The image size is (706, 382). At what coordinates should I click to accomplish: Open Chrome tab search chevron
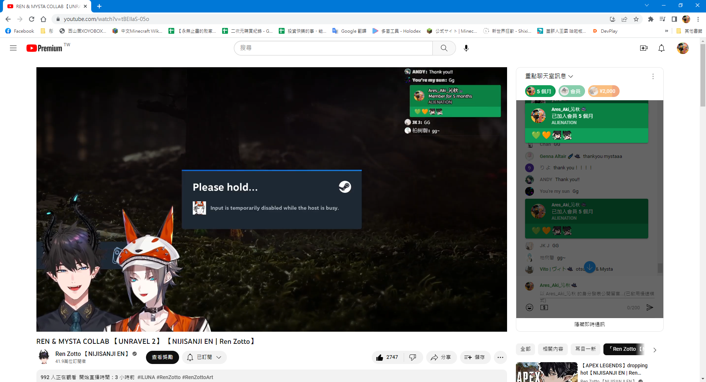pos(646,6)
